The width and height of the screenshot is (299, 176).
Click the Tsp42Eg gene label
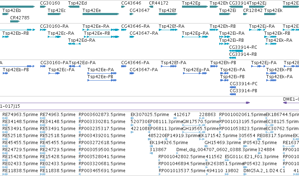191,3
